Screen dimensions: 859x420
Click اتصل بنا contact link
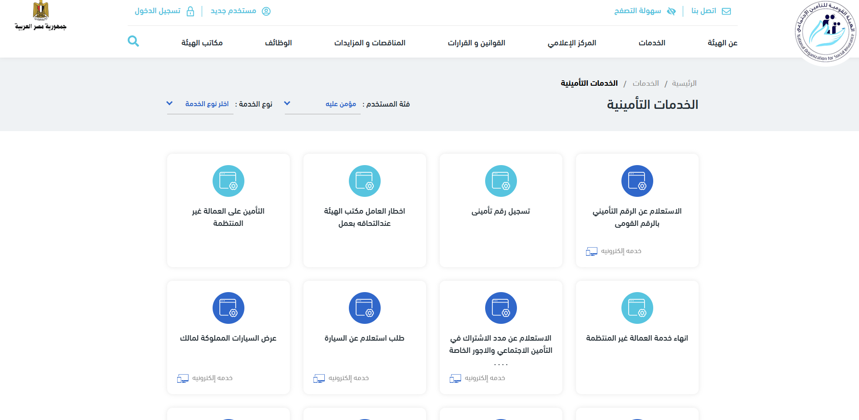(x=710, y=11)
